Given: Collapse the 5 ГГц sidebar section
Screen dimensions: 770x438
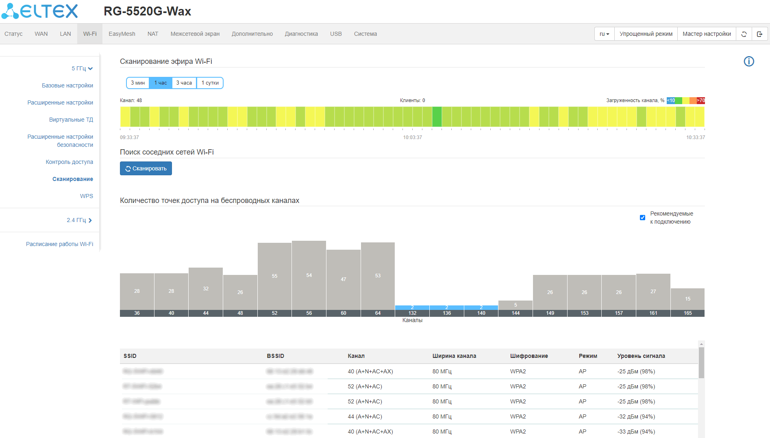Looking at the screenshot, I should [82, 68].
